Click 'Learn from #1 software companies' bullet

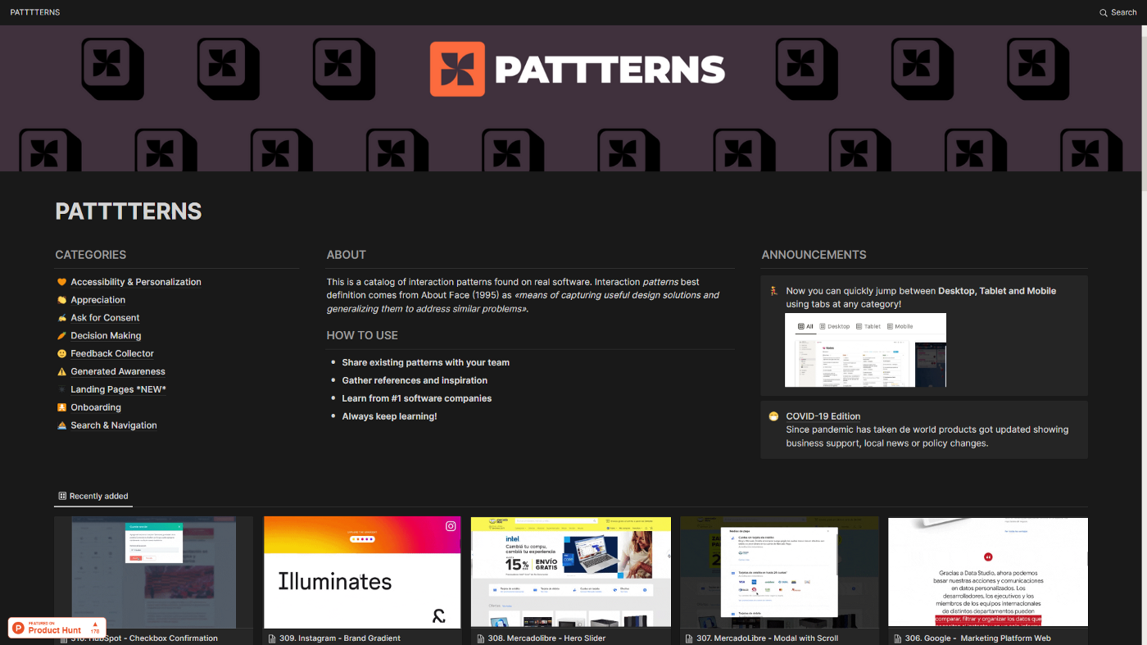[x=417, y=398]
